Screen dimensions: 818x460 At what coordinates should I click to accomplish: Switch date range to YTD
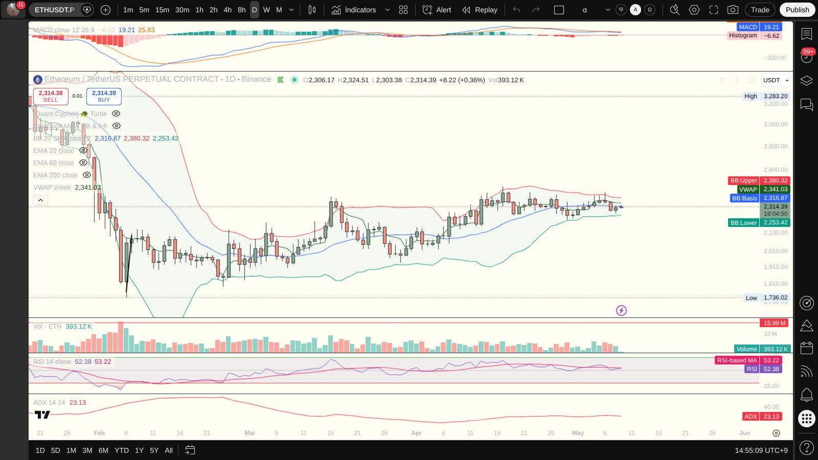click(x=122, y=450)
